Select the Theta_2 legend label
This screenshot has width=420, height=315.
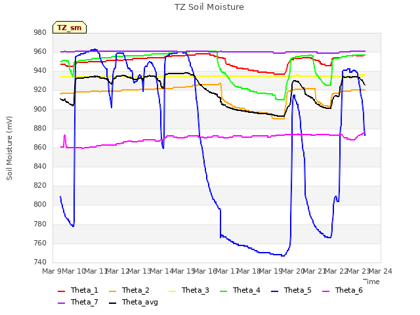[x=136, y=290]
